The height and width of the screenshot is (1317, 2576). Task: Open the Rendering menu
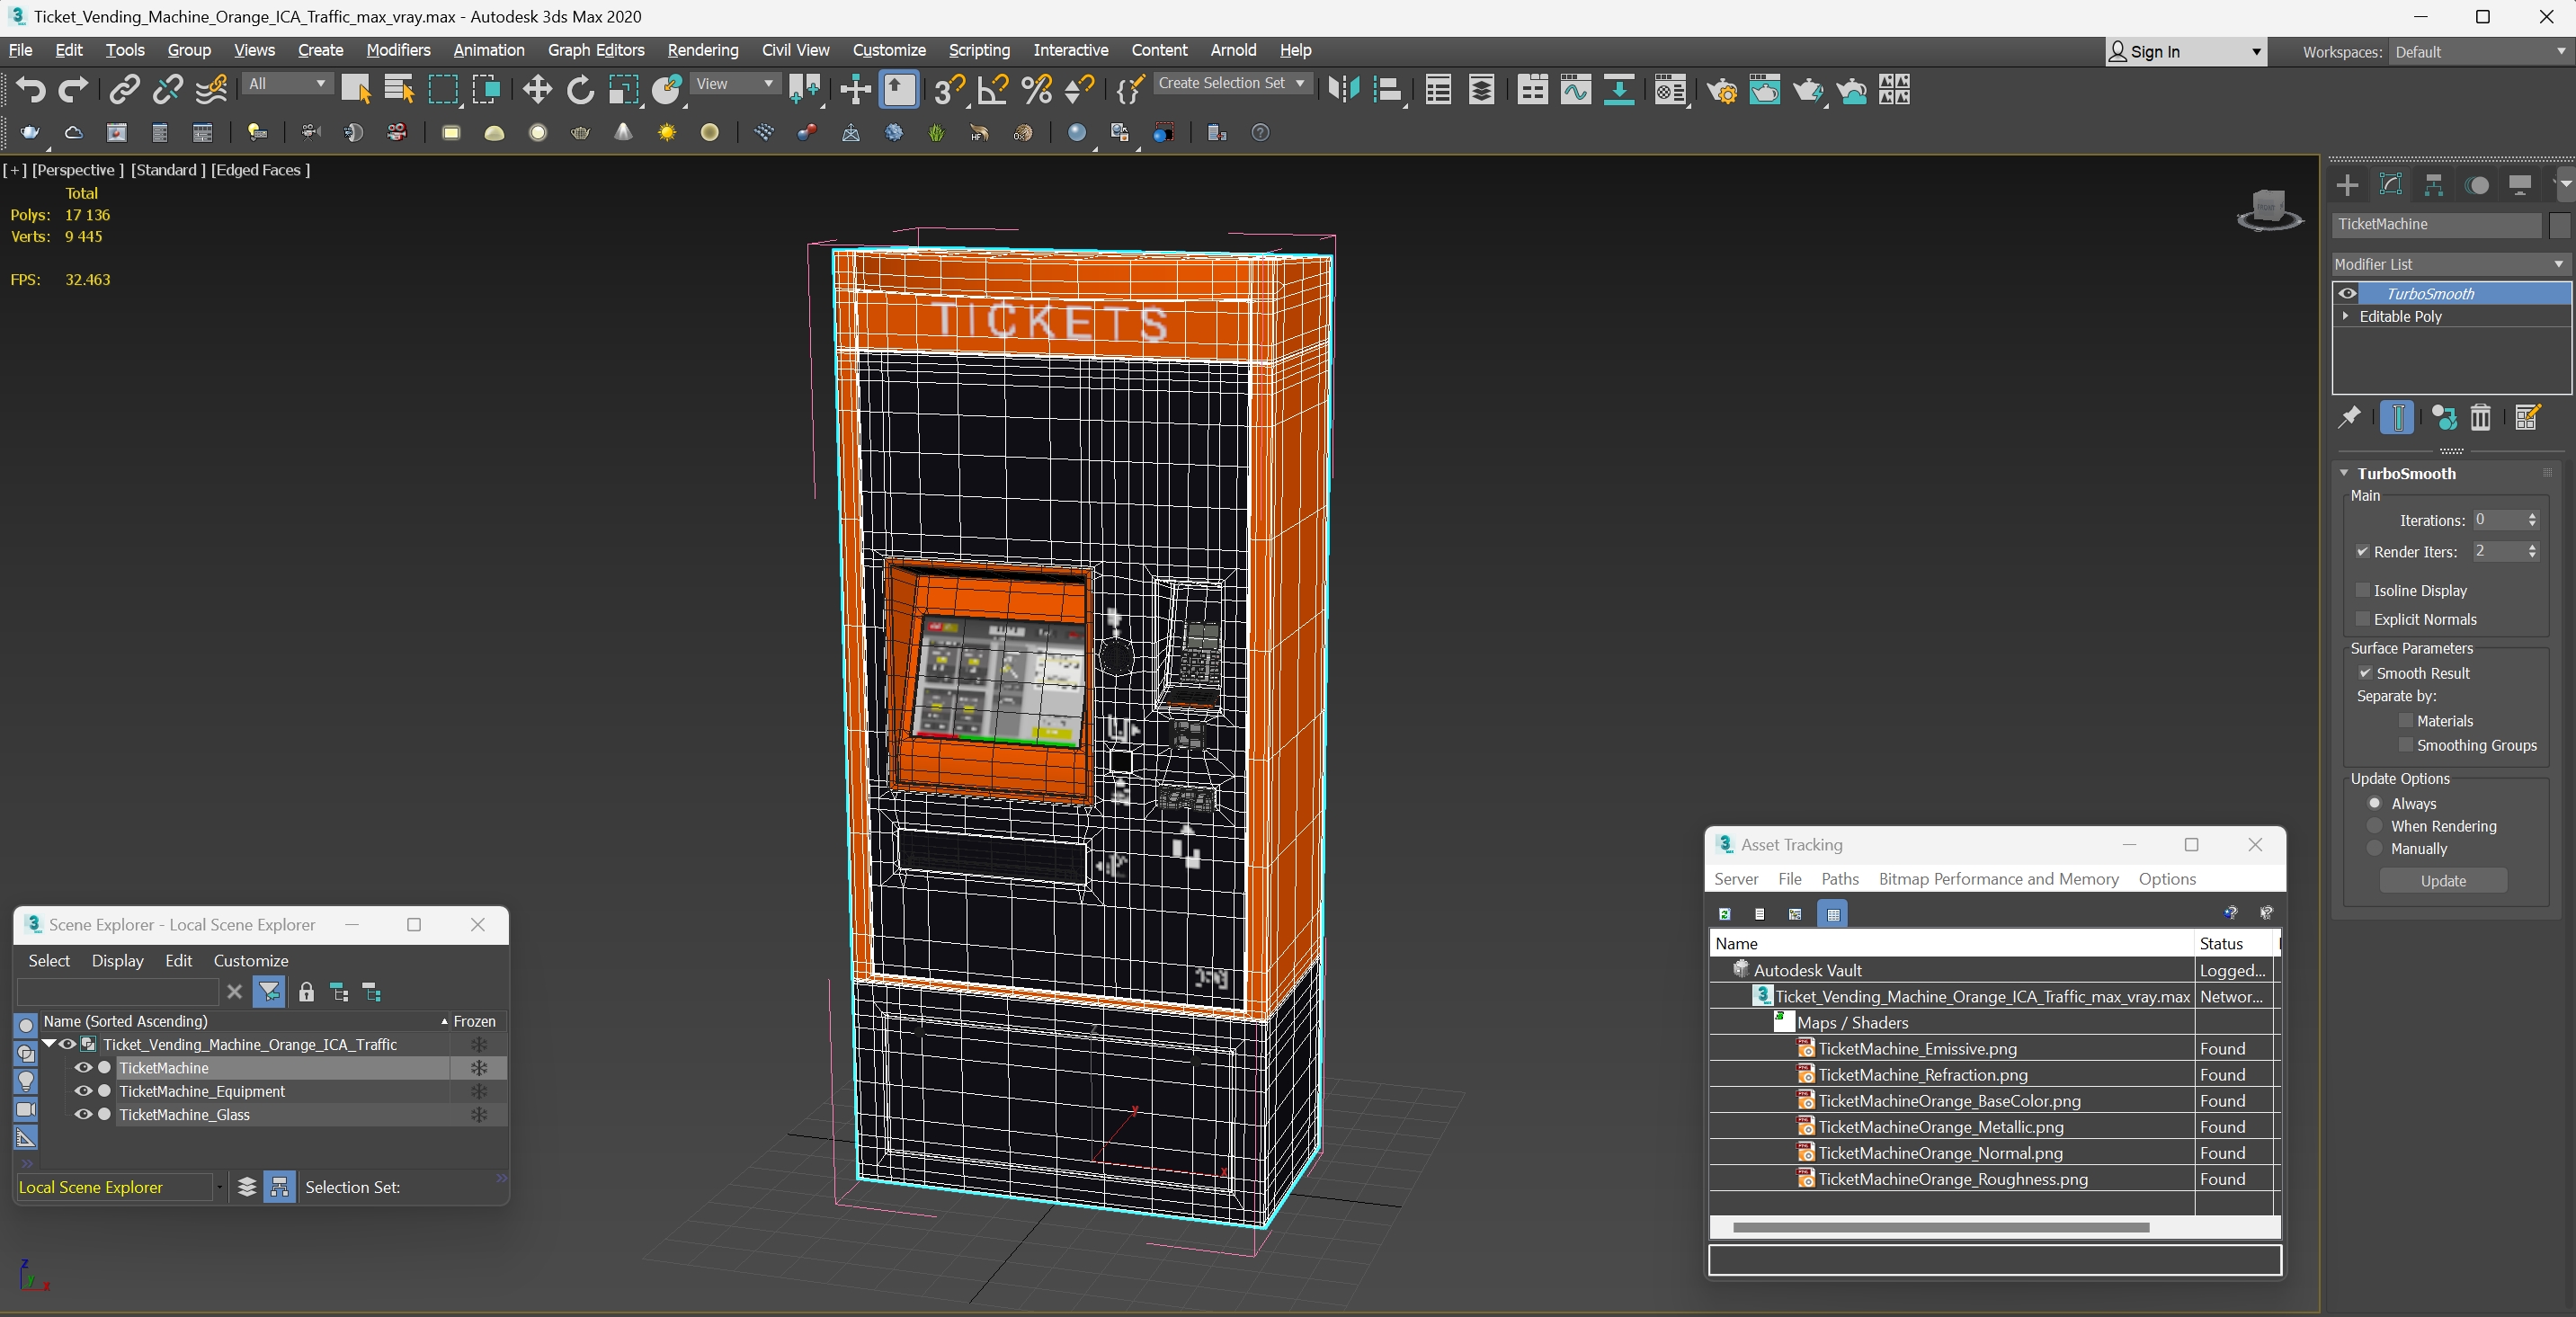pos(702,50)
